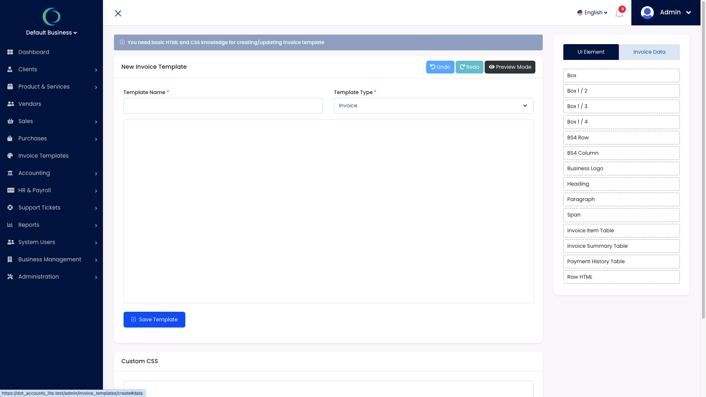The height and width of the screenshot is (397, 706).
Task: Click the Invoice Templates palette icon
Action: tap(10, 156)
